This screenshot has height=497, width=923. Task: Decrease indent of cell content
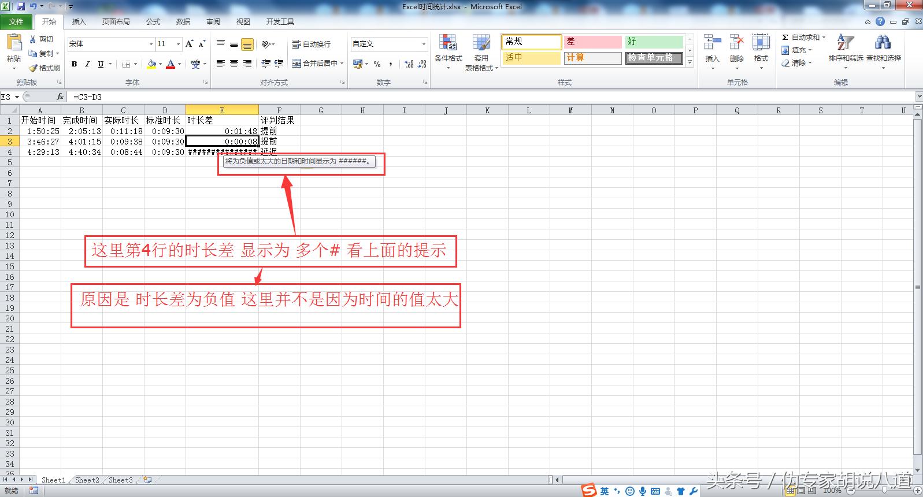pyautogui.click(x=266, y=64)
